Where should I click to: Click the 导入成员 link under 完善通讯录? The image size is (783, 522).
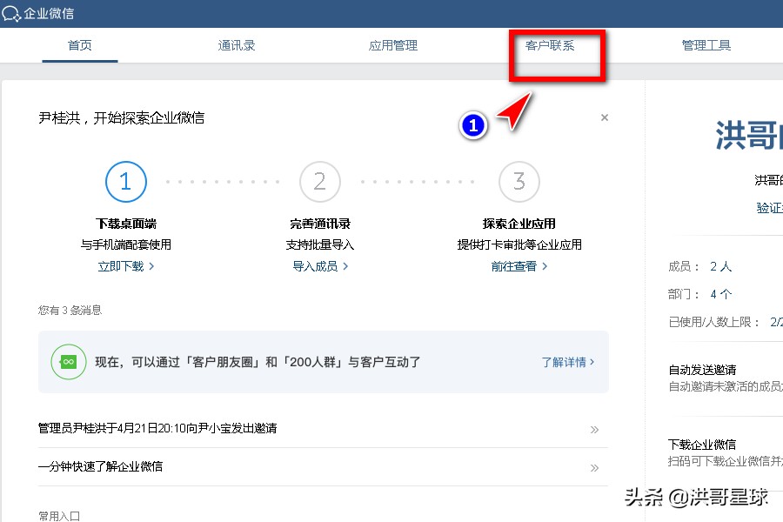click(x=317, y=267)
